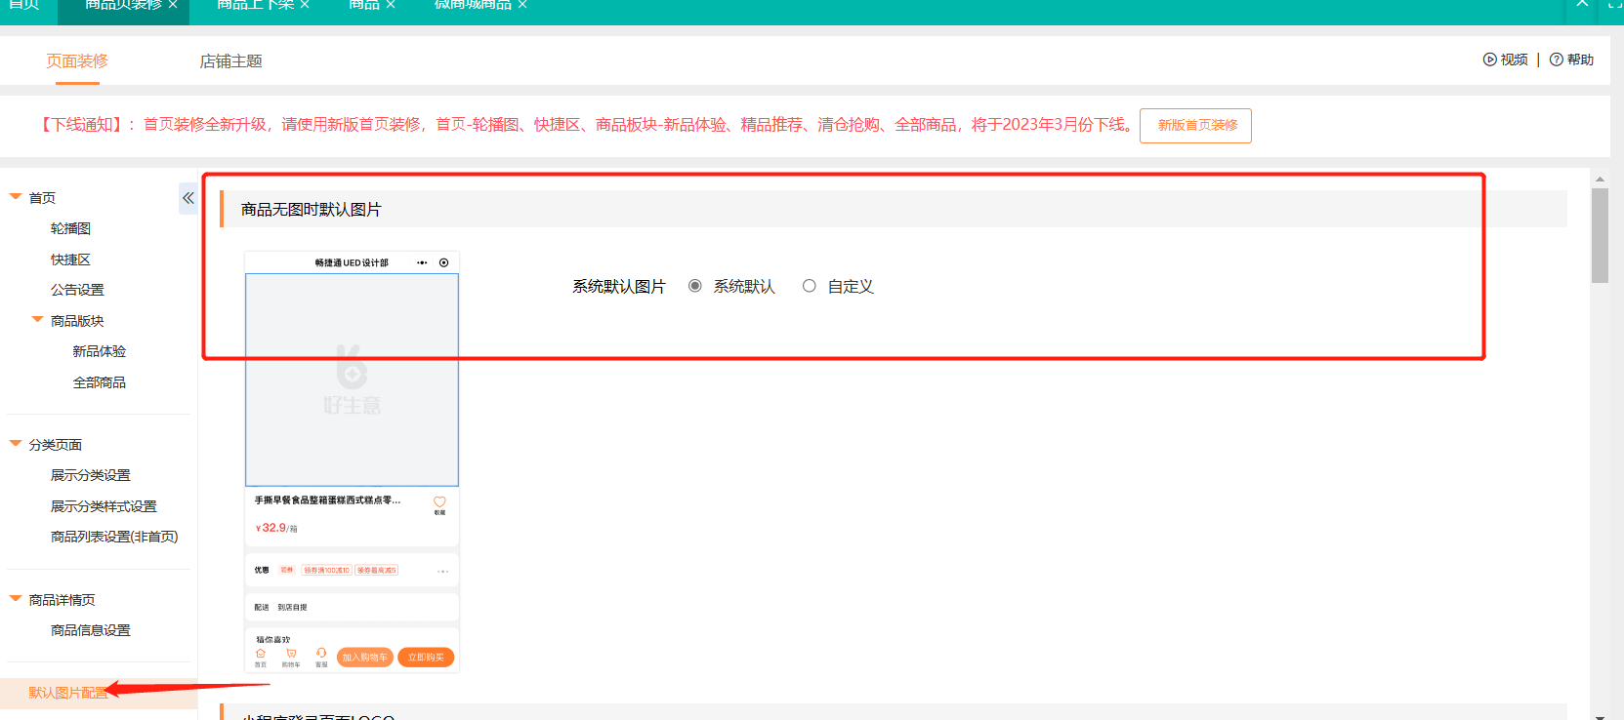Close the 商品页装修 tab
This screenshot has width=1624, height=720.
click(x=173, y=5)
